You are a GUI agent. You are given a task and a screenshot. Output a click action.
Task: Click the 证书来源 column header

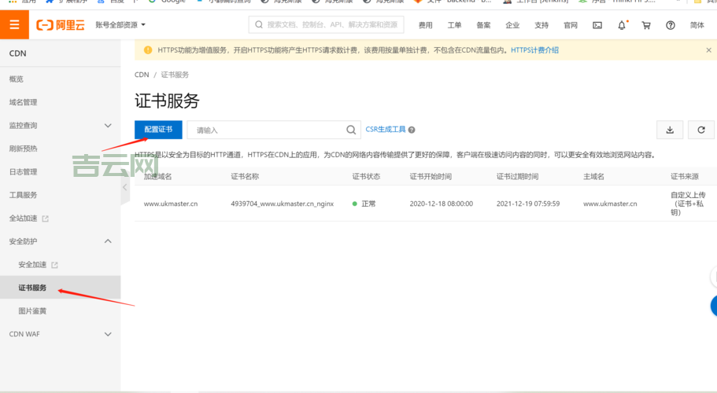pos(685,177)
